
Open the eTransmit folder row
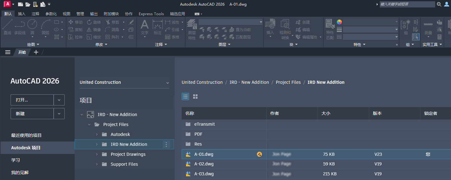coord(316,124)
